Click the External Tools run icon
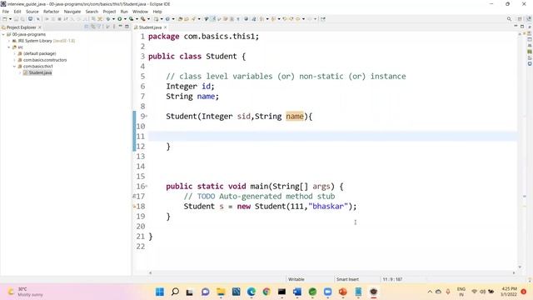 [143, 19]
